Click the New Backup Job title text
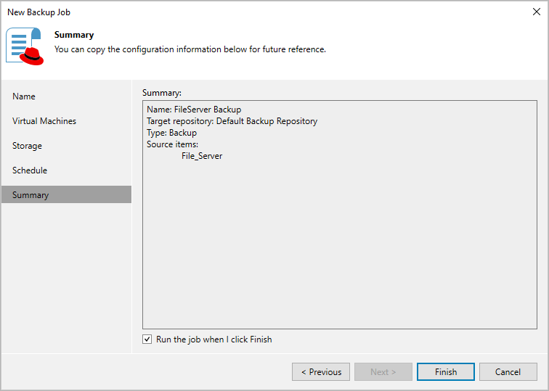The height and width of the screenshot is (391, 549). tap(39, 12)
